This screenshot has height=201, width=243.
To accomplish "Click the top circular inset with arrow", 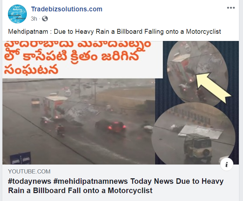I will (197, 72).
